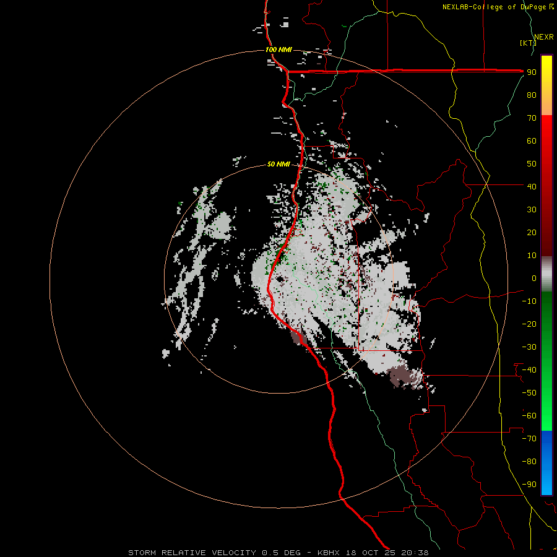This screenshot has width=557, height=557.
Task: Select the 50 value on the velocity legend
Action: click(x=532, y=164)
